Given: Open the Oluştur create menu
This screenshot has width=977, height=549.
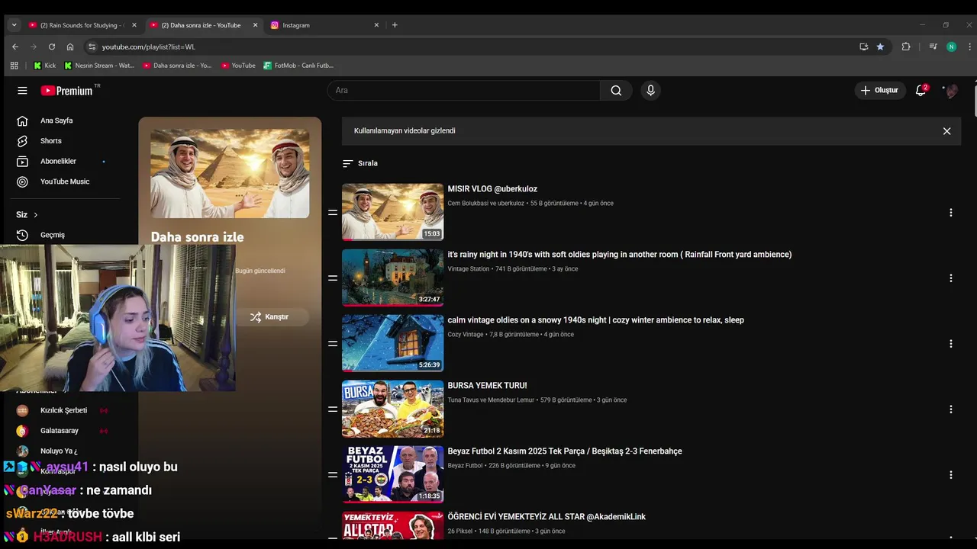Looking at the screenshot, I should (x=879, y=90).
